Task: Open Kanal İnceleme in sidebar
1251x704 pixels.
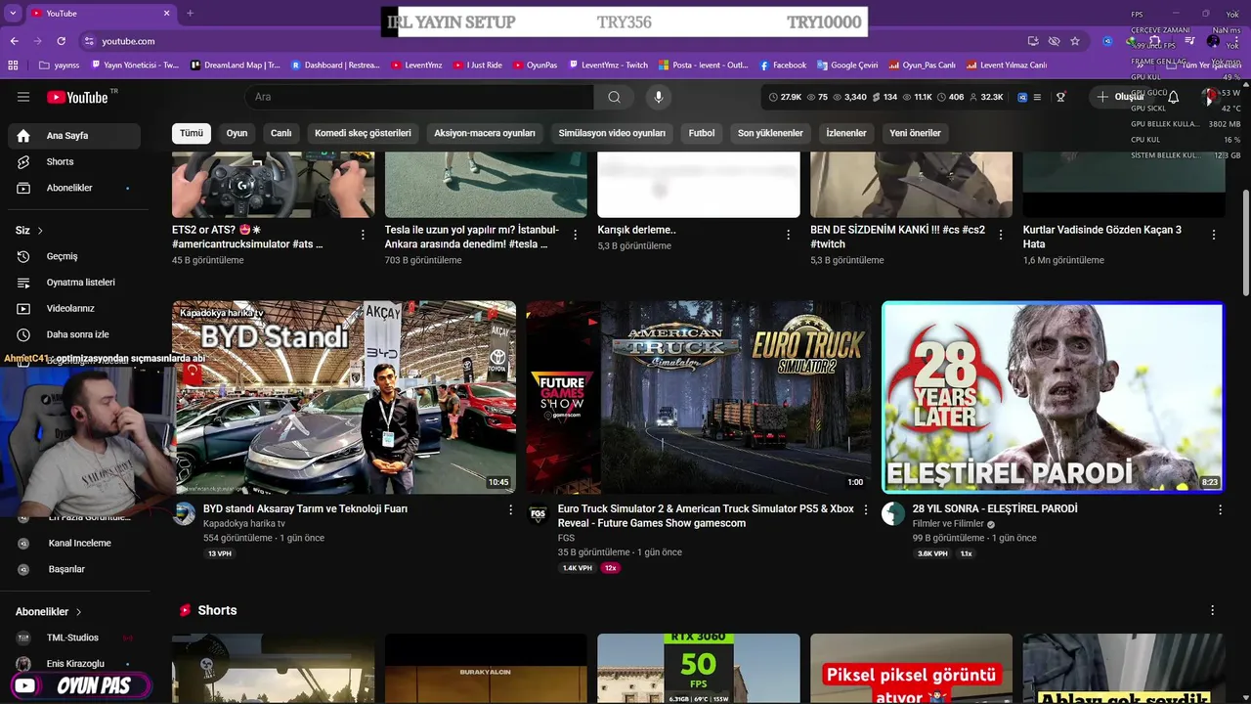Action: tap(74, 544)
